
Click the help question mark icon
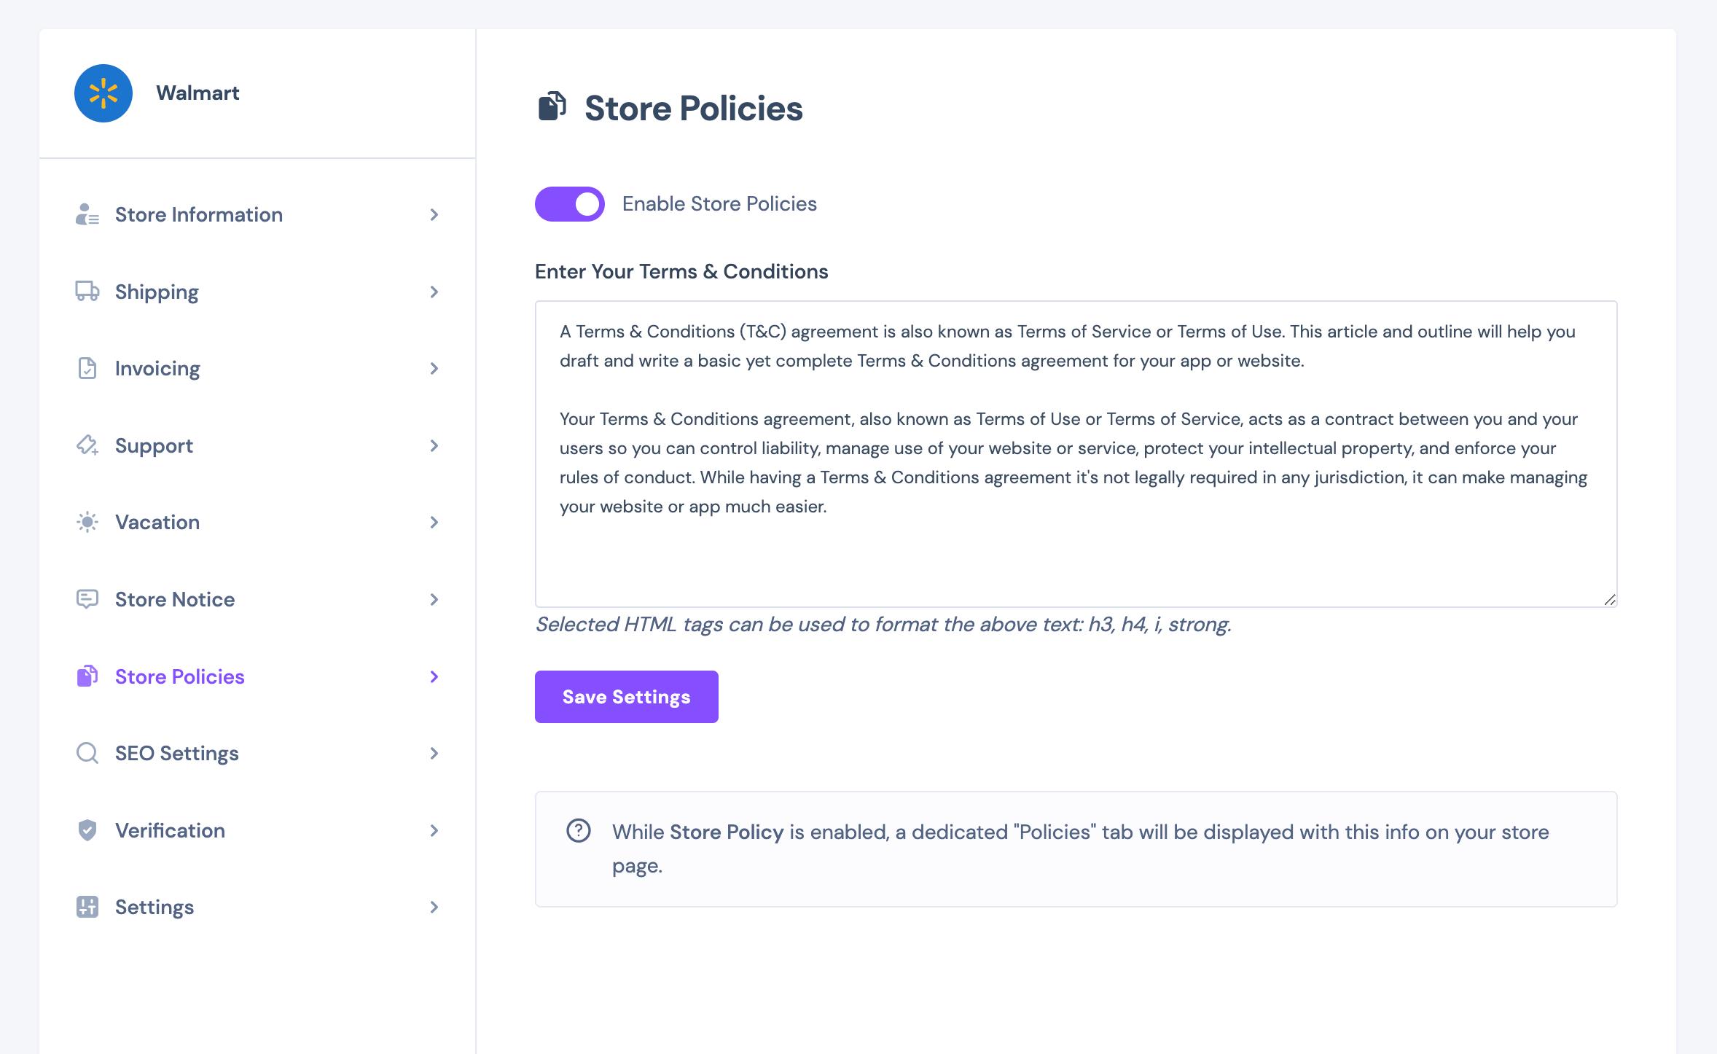tap(579, 830)
